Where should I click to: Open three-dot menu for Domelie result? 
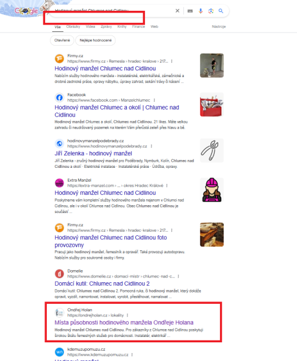coord(179,276)
